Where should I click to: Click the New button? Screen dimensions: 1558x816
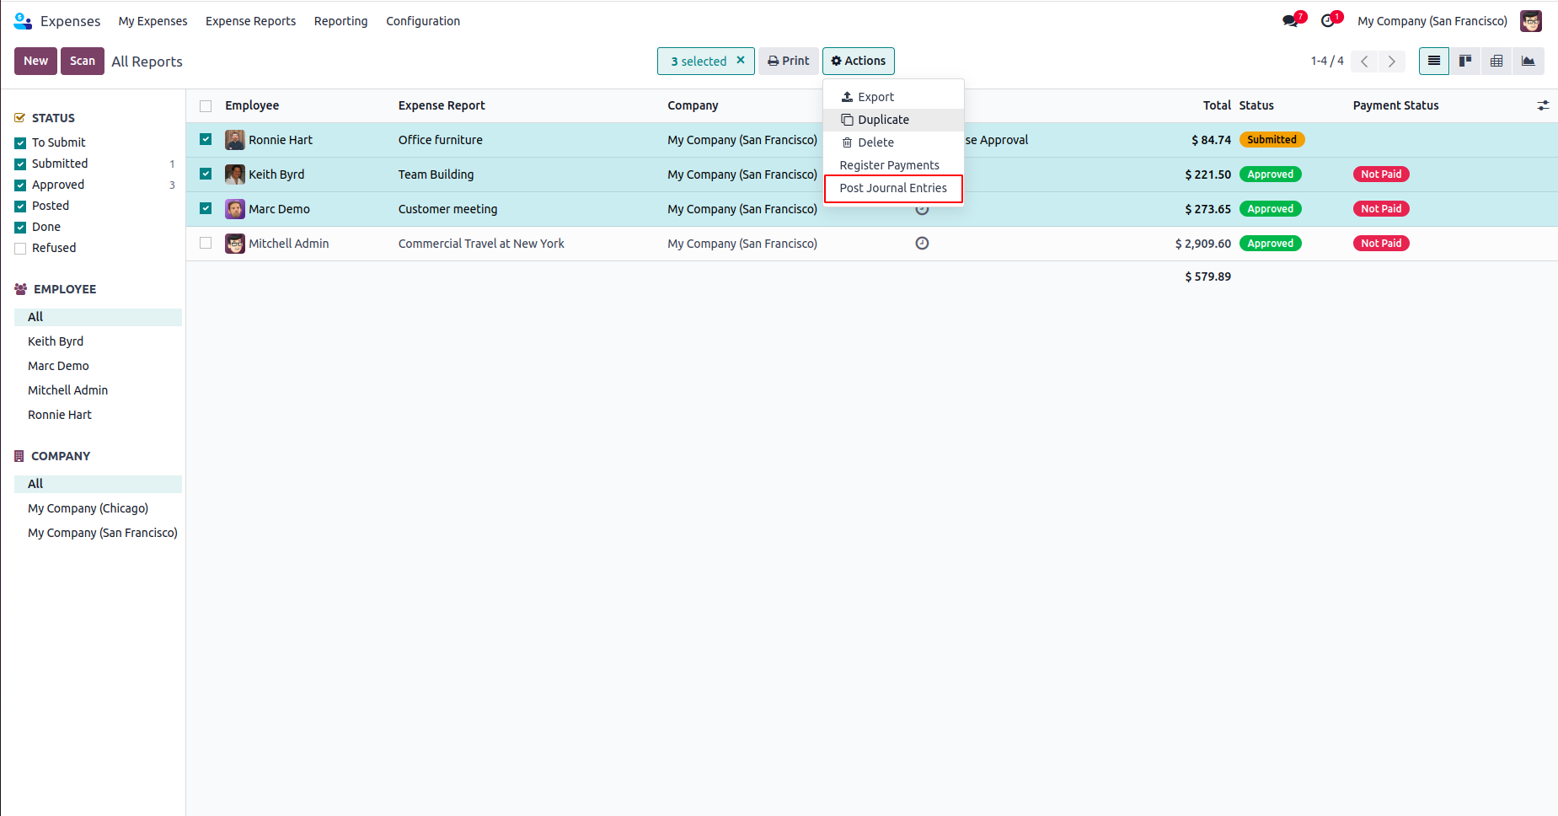click(35, 61)
